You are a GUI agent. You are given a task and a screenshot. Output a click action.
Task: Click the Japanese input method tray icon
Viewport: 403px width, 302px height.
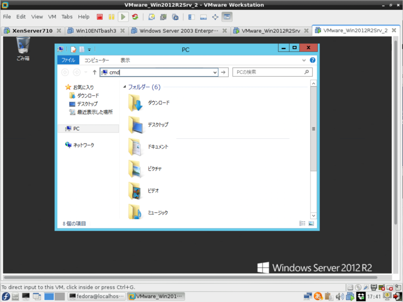(x=318, y=296)
